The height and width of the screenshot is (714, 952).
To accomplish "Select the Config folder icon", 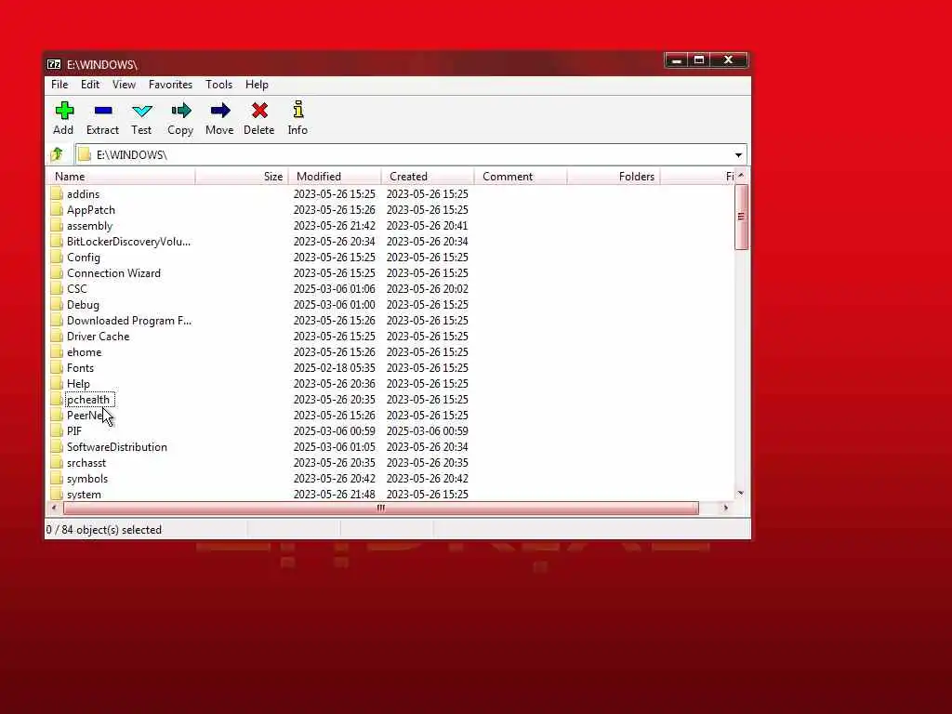I will click(57, 257).
